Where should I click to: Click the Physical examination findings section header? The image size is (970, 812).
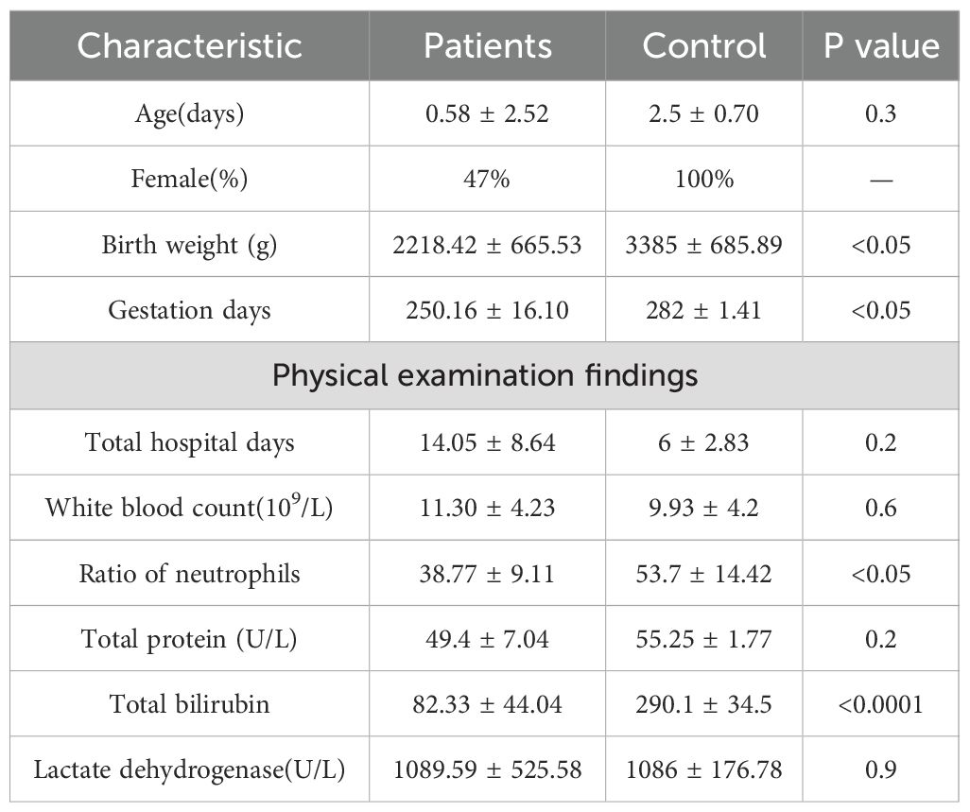(485, 375)
